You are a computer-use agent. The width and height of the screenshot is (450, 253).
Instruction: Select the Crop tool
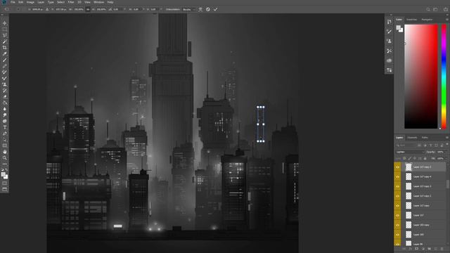coord(5,48)
